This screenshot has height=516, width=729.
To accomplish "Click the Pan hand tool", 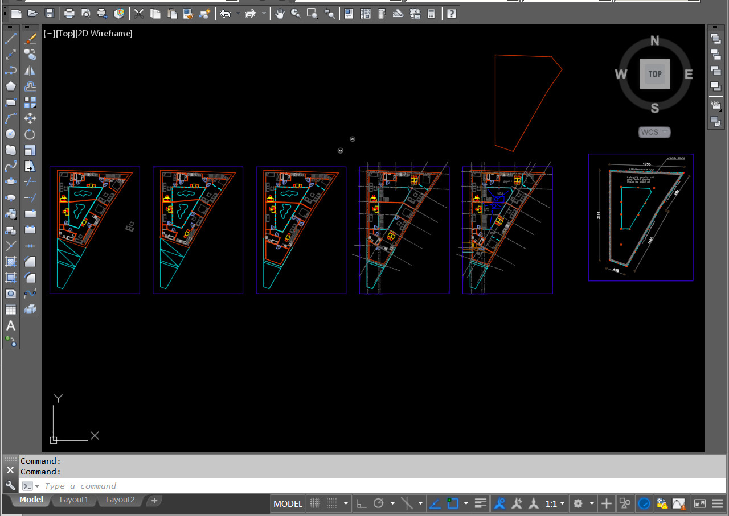I will point(279,14).
